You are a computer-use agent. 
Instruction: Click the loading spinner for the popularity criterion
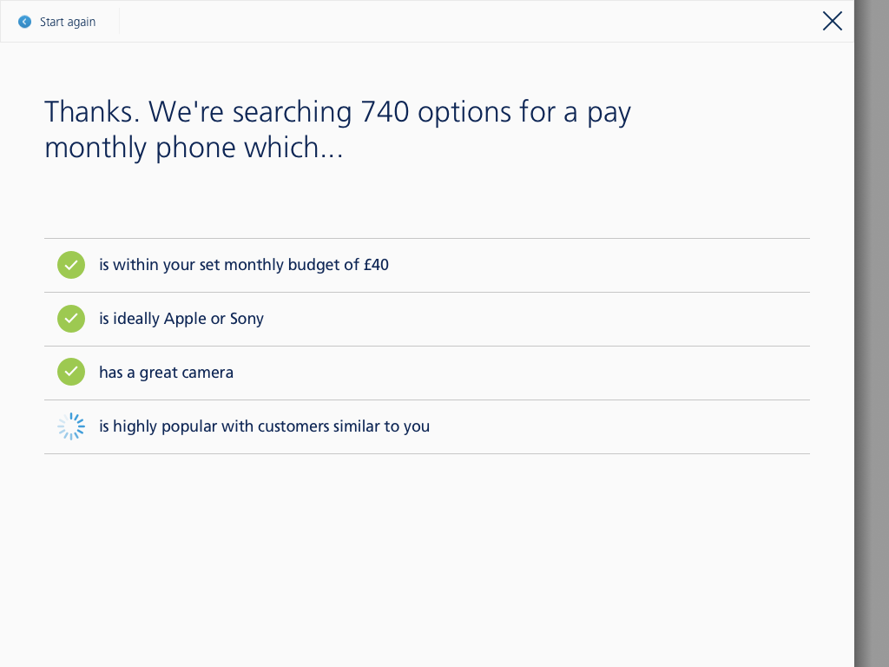71,426
